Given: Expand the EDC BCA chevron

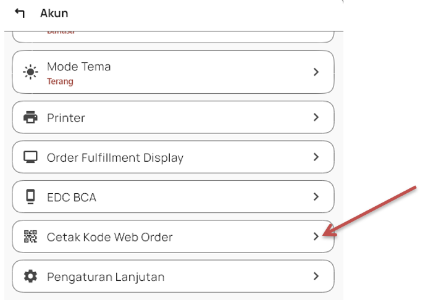Looking at the screenshot, I should [x=316, y=198].
